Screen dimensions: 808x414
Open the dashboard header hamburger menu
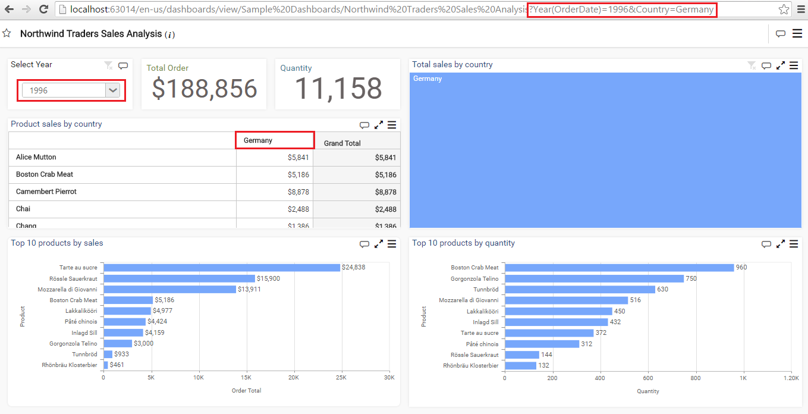(x=797, y=34)
